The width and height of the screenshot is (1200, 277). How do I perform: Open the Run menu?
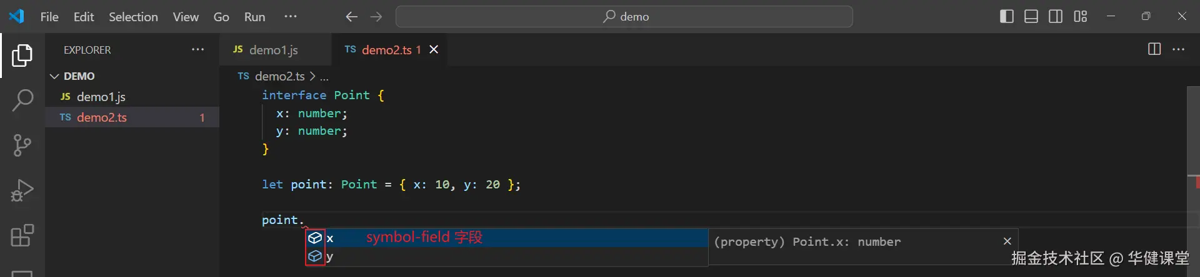point(254,17)
